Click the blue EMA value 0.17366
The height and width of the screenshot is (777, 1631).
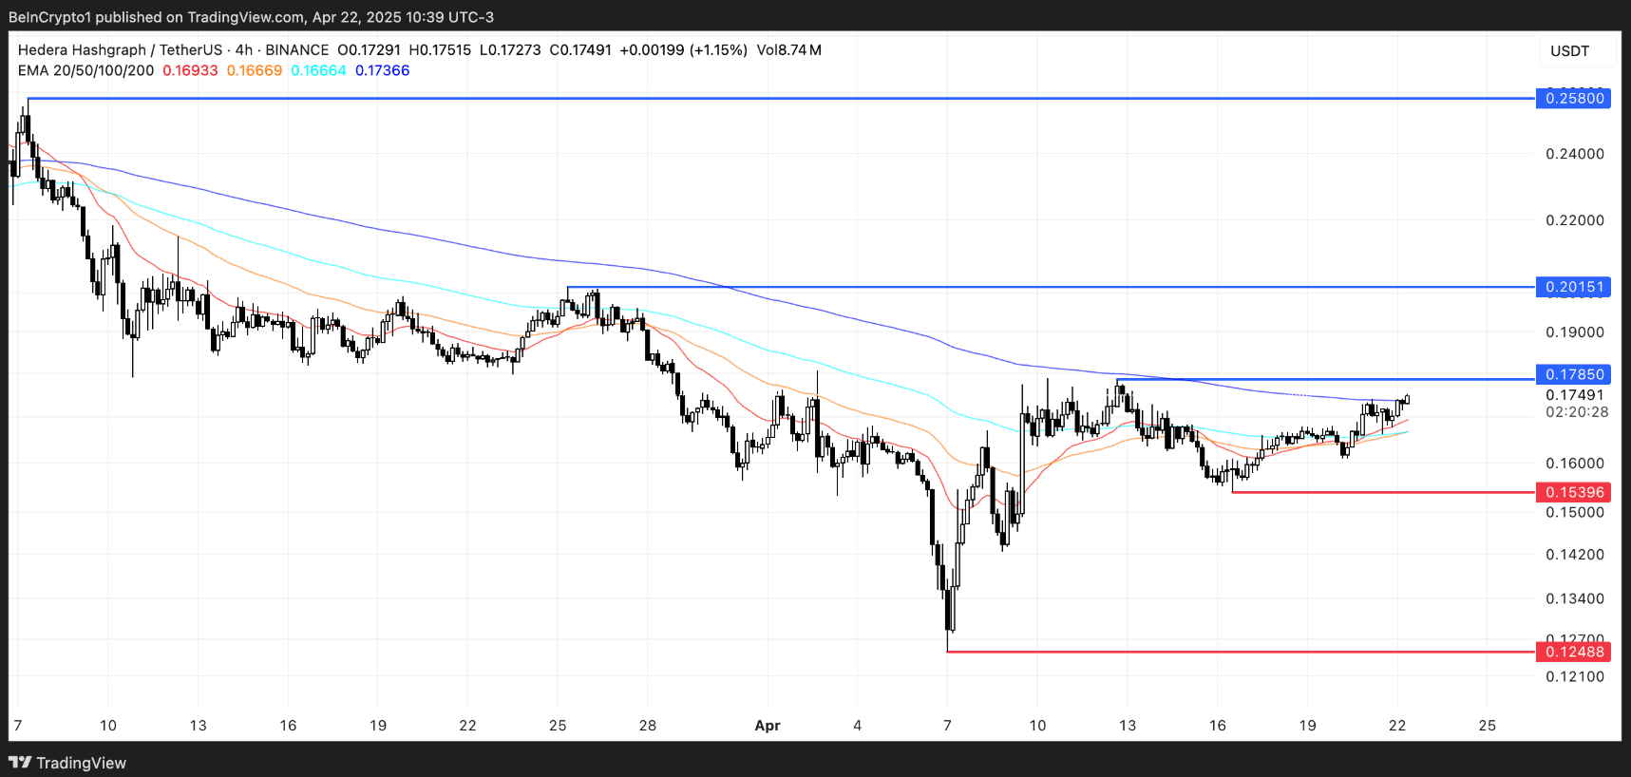pos(382,70)
